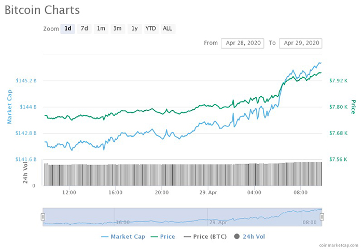The height and width of the screenshot is (249, 363).
Task: Click the navigator mini chart at 16:00
Action: click(122, 216)
